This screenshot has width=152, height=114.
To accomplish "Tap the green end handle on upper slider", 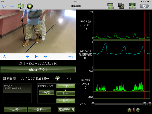I will tap(150, 104).
